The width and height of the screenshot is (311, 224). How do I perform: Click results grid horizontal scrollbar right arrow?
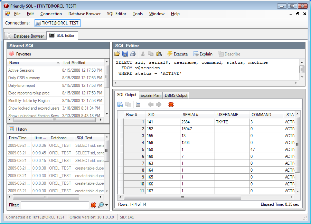click(291, 197)
